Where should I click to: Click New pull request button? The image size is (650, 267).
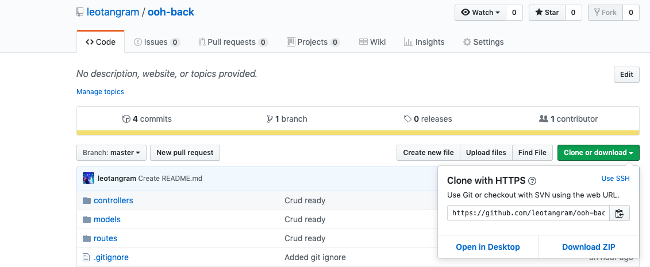click(x=185, y=153)
